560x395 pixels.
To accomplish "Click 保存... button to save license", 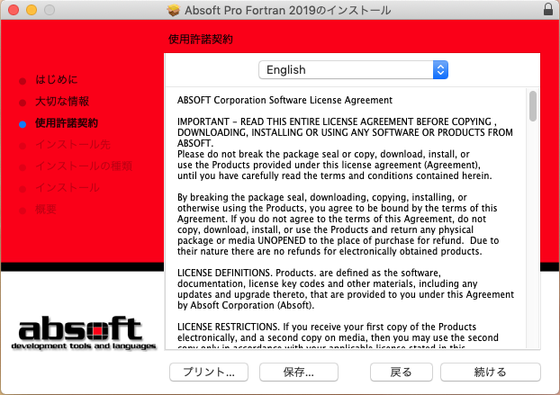I will click(299, 373).
